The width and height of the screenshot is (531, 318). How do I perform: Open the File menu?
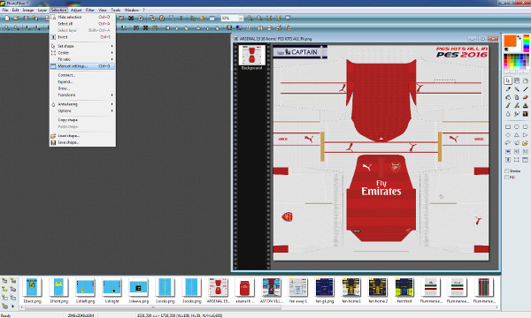pyautogui.click(x=5, y=10)
